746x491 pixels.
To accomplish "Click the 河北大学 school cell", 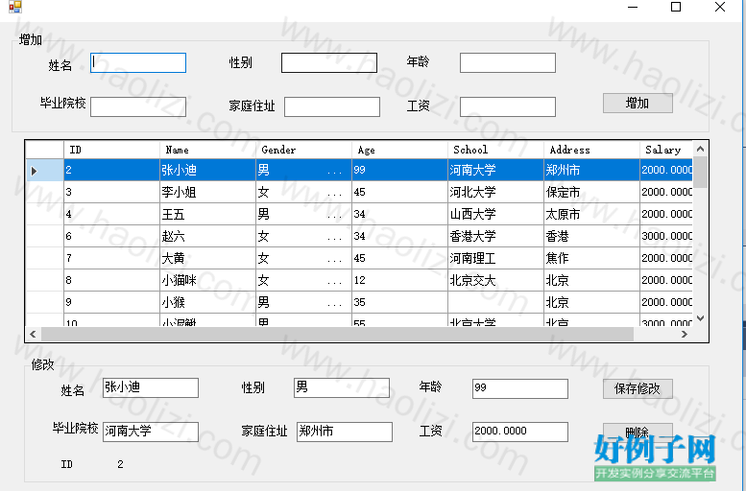I will click(x=495, y=192).
